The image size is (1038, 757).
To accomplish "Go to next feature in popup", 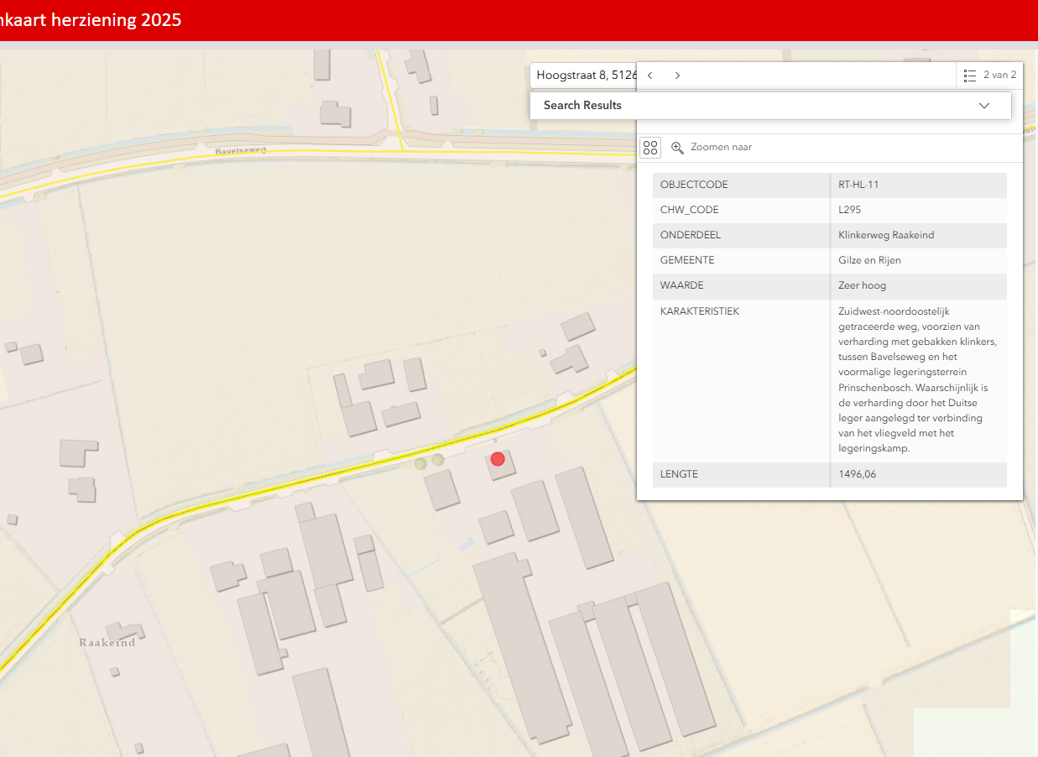I will (677, 76).
